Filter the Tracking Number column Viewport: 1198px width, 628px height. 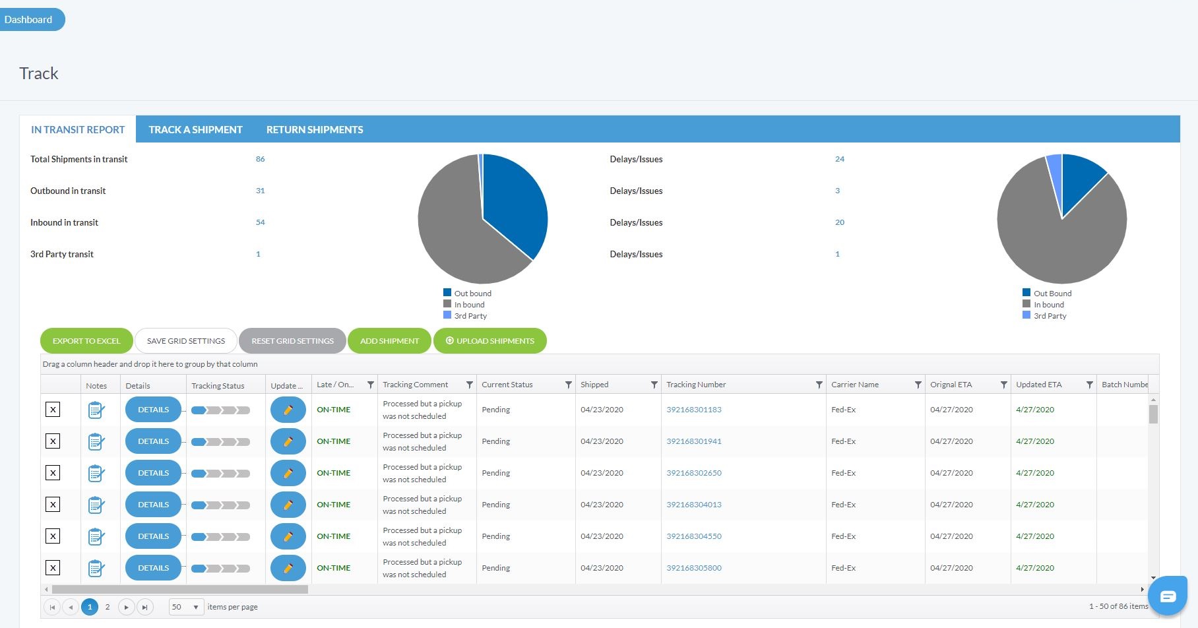[x=819, y=385]
